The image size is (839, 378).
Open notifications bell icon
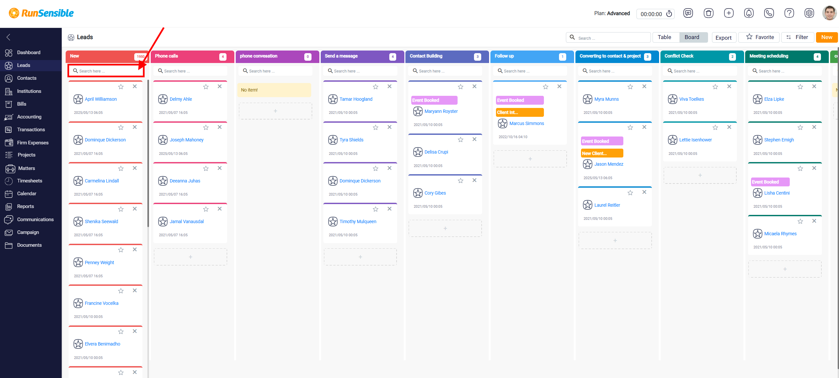click(x=749, y=13)
